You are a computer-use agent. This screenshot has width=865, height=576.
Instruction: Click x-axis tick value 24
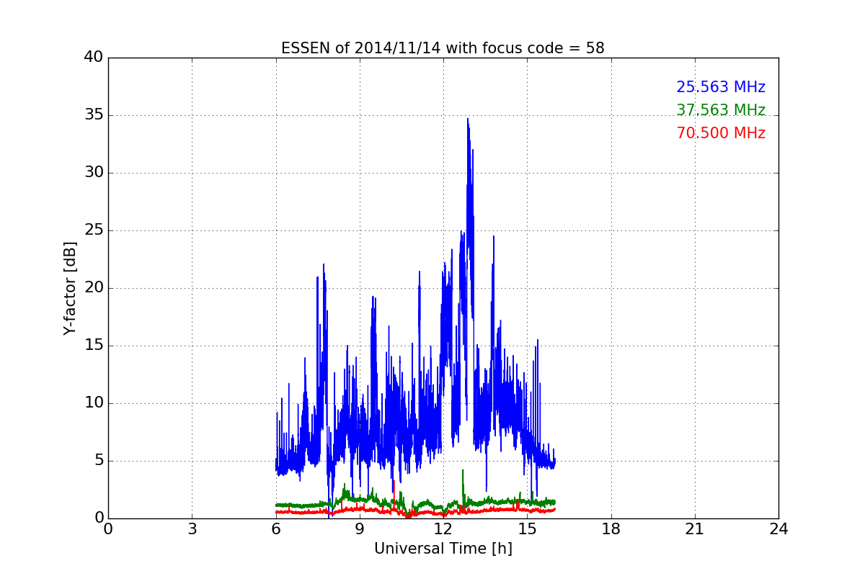pyautogui.click(x=778, y=529)
